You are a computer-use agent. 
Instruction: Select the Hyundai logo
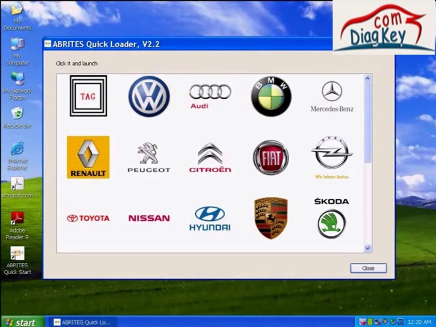click(210, 218)
